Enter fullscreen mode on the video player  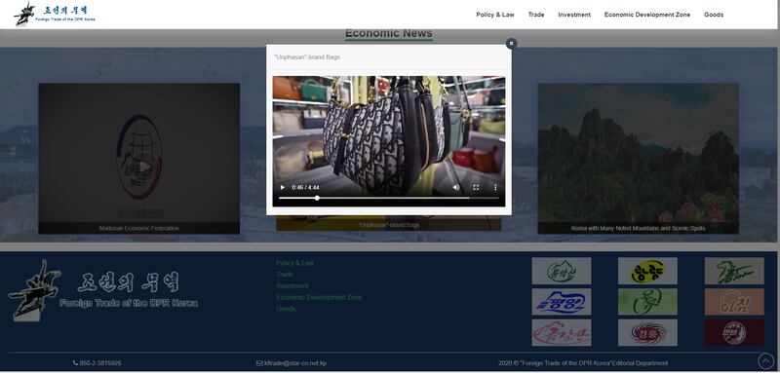coord(476,187)
